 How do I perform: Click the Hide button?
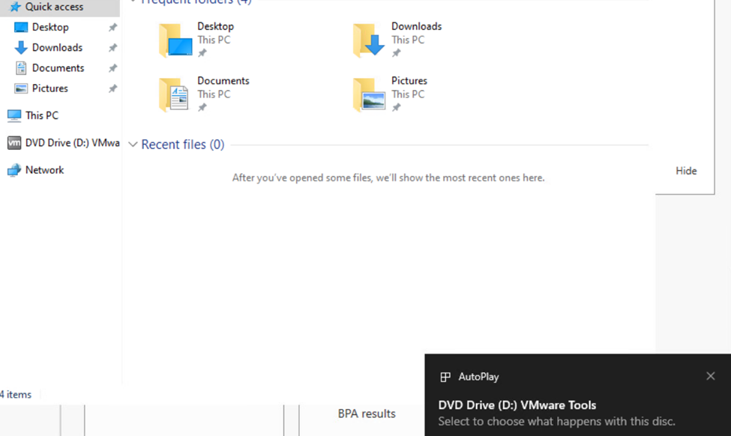[685, 171]
